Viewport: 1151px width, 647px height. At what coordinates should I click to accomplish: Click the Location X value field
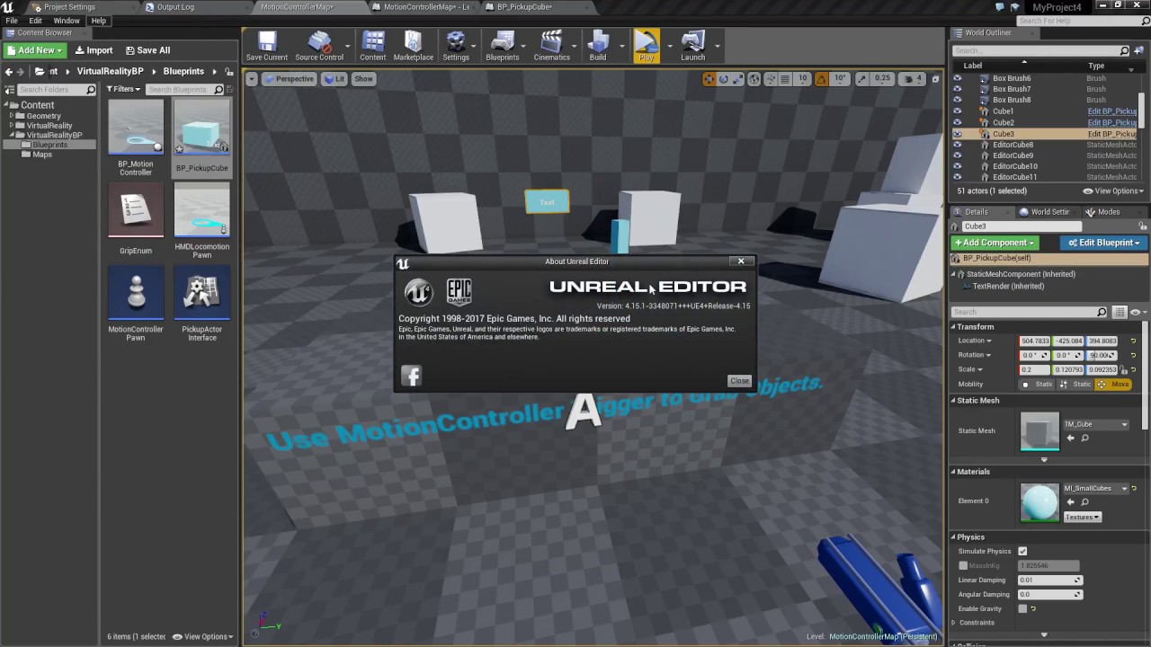click(1035, 341)
